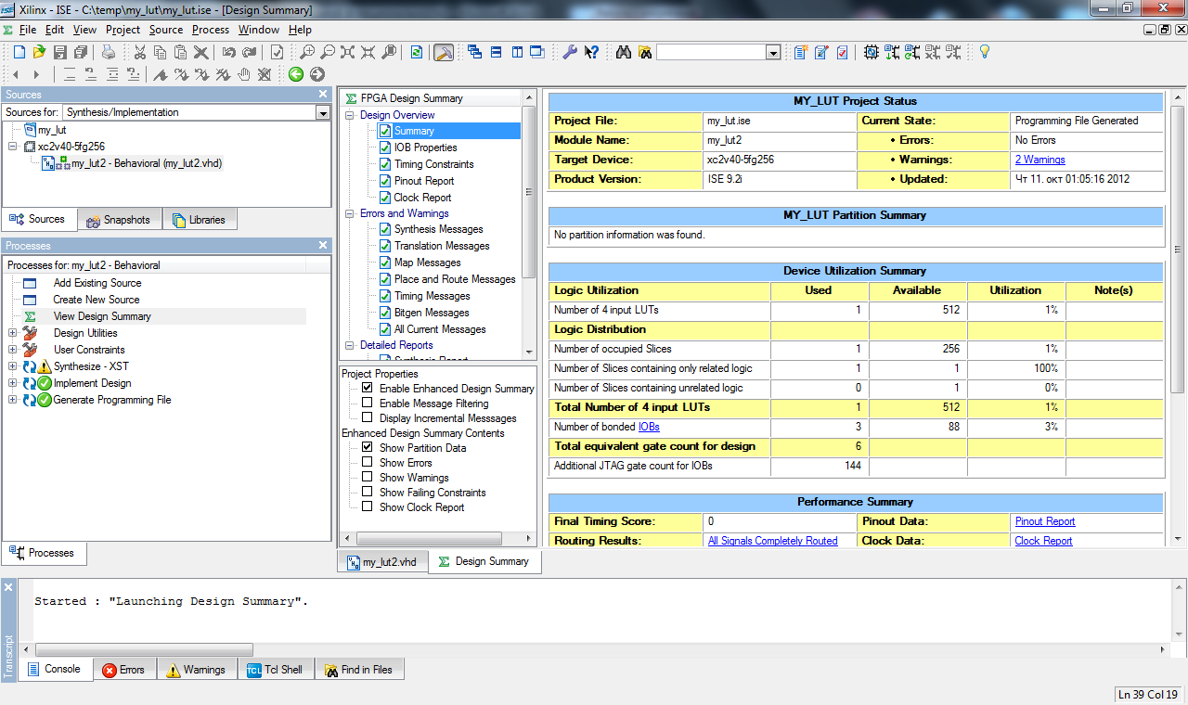Viewport: 1188px width, 705px height.
Task: Open the Pinout Report link
Action: pos(1045,521)
